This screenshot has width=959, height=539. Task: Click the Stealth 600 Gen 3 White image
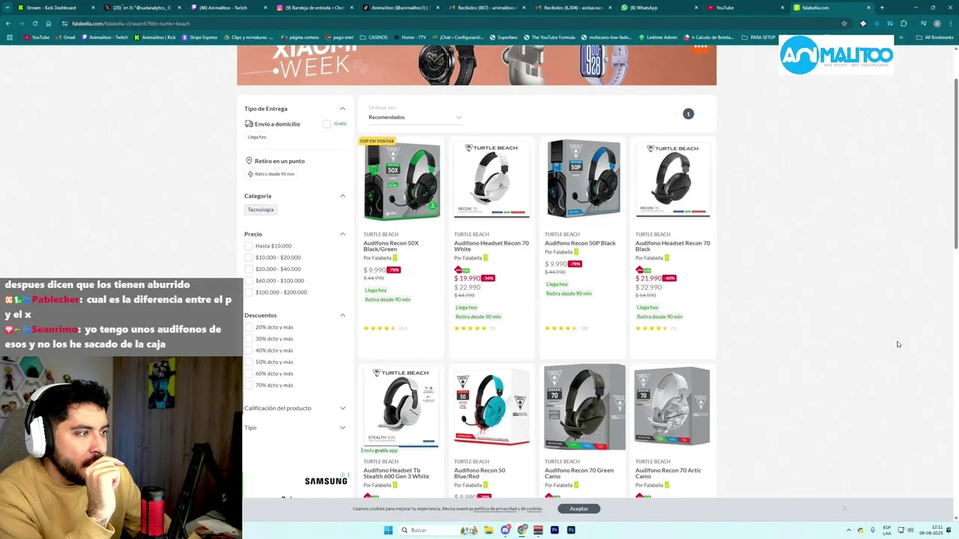(401, 406)
